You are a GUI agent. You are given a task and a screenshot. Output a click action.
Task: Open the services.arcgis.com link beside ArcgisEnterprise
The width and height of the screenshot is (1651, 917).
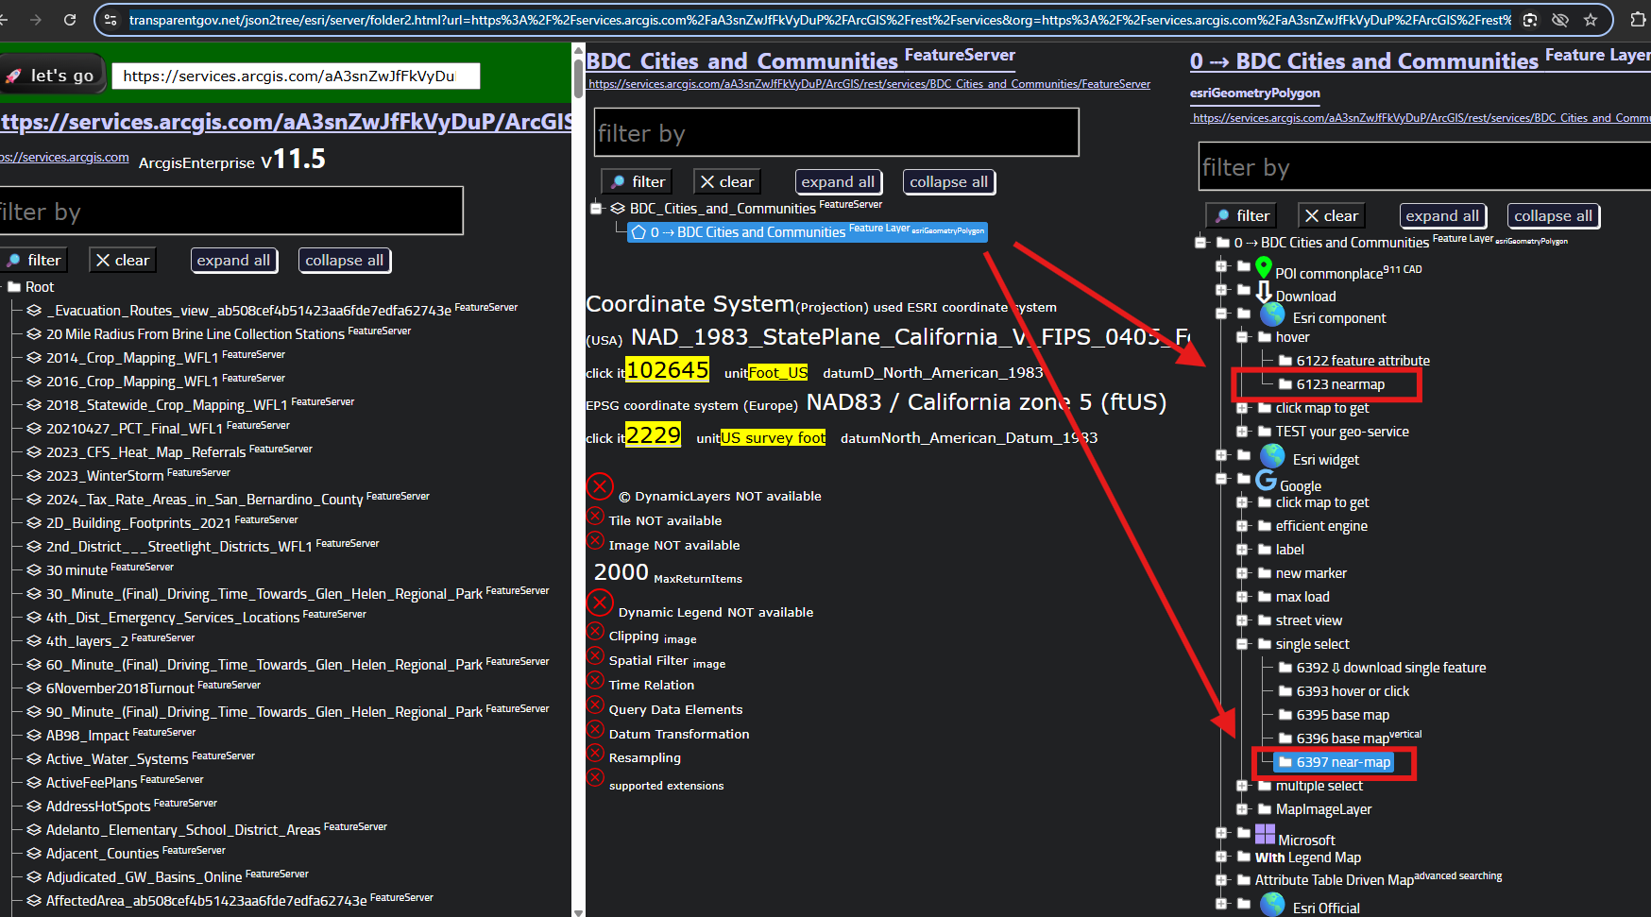click(x=64, y=157)
